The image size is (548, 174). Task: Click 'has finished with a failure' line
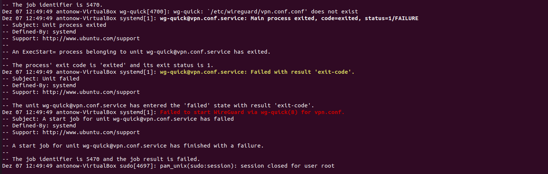133,146
